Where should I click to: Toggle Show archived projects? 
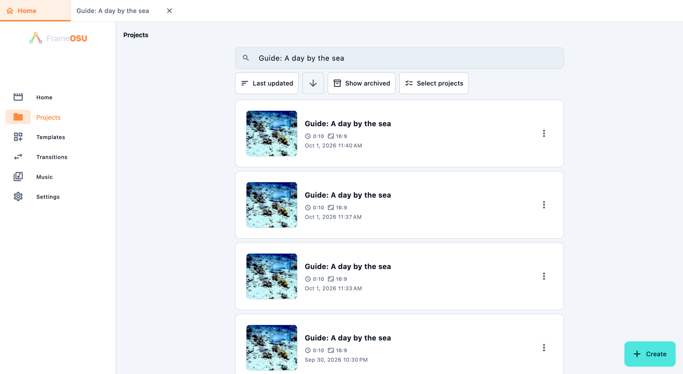(361, 83)
